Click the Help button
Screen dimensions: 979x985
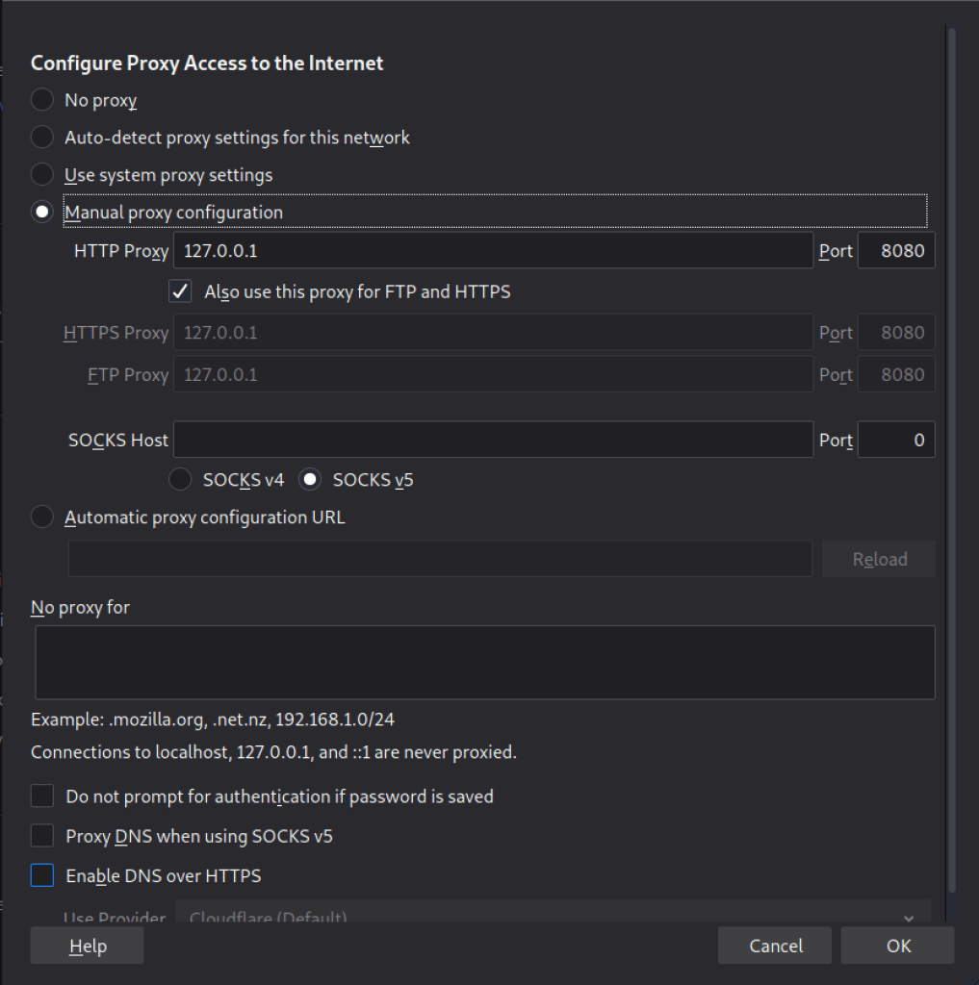point(88,947)
